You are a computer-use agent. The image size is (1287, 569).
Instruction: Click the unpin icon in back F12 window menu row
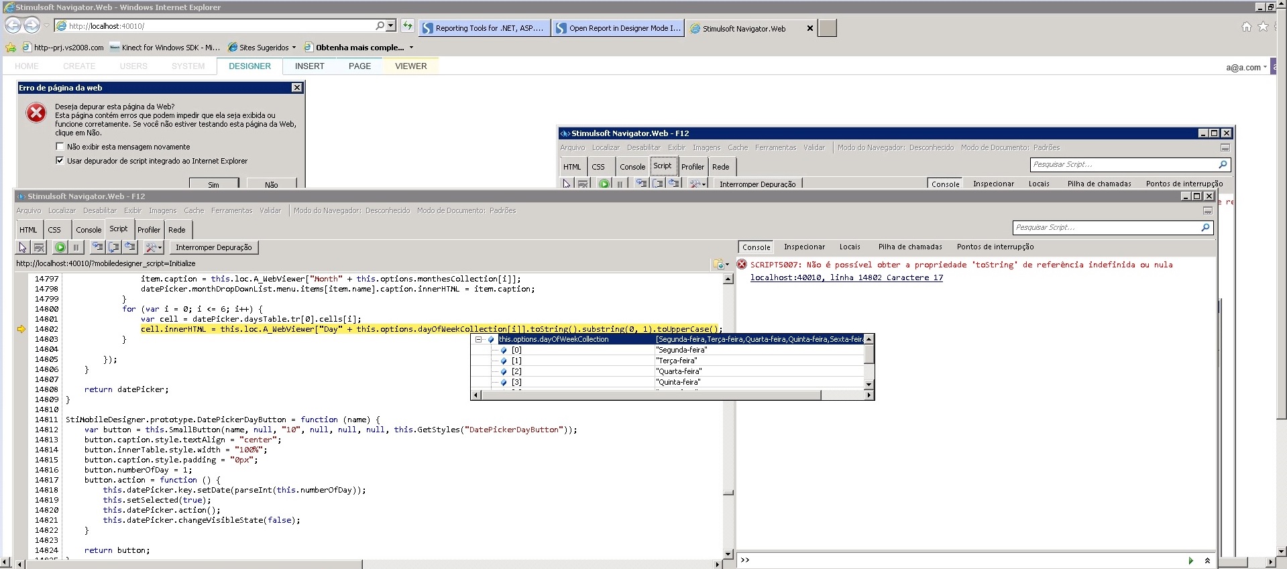(1225, 147)
